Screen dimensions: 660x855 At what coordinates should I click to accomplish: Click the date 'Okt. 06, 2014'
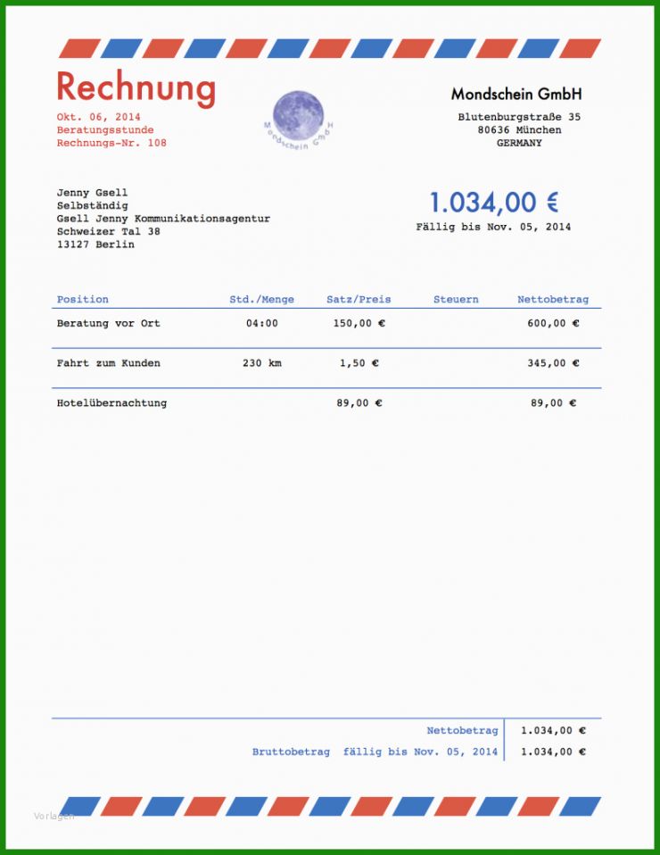(x=99, y=117)
